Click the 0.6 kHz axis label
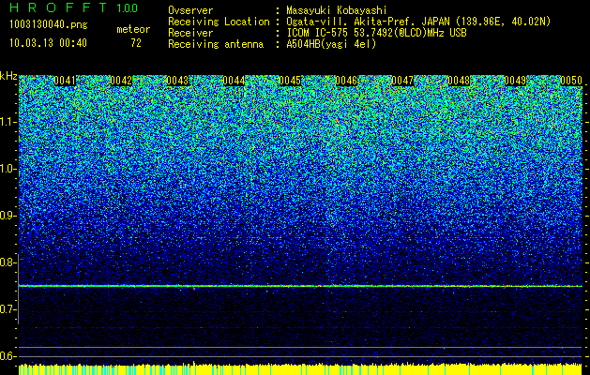The width and height of the screenshot is (590, 375). click(x=7, y=356)
